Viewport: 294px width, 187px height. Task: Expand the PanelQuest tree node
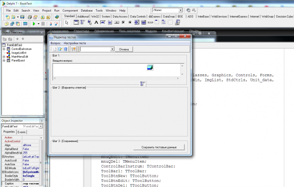tap(4, 61)
